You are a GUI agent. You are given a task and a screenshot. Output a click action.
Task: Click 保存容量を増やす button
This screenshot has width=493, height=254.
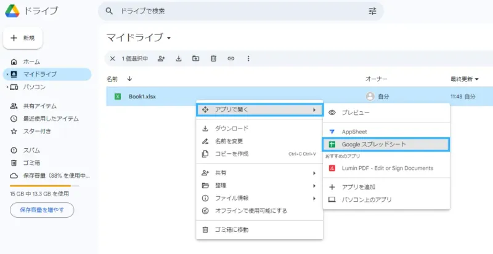(x=42, y=210)
